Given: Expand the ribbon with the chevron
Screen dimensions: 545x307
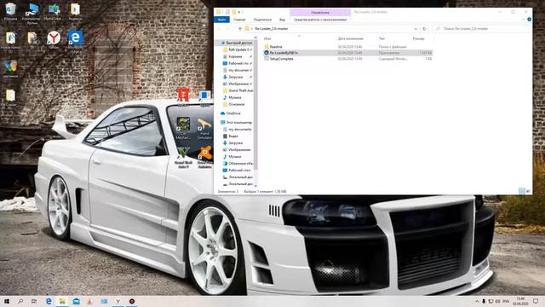Looking at the screenshot, I should pyautogui.click(x=523, y=20).
